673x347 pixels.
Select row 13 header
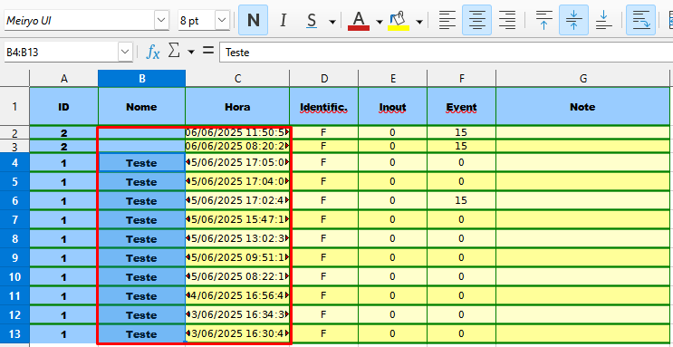click(14, 333)
